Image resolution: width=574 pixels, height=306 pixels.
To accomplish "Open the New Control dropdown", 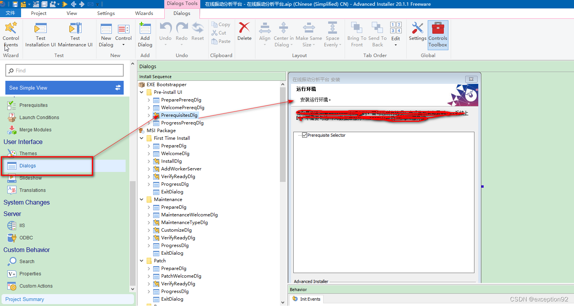I will click(x=123, y=35).
